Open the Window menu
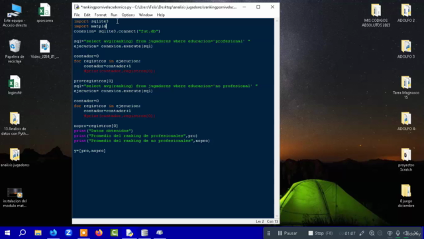The height and width of the screenshot is (239, 424). [x=146, y=15]
